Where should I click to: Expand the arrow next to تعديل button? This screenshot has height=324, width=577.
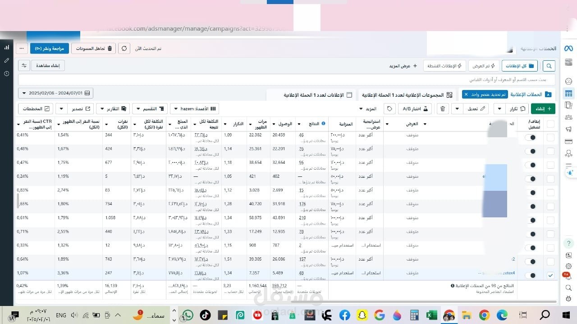click(457, 108)
